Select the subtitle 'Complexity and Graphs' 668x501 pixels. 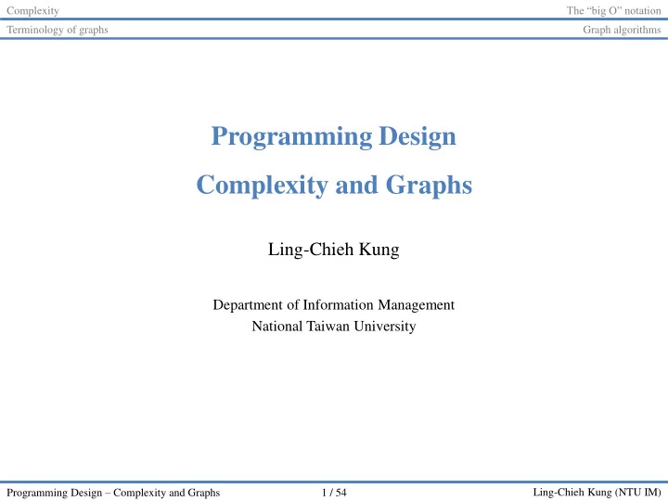coord(334,186)
